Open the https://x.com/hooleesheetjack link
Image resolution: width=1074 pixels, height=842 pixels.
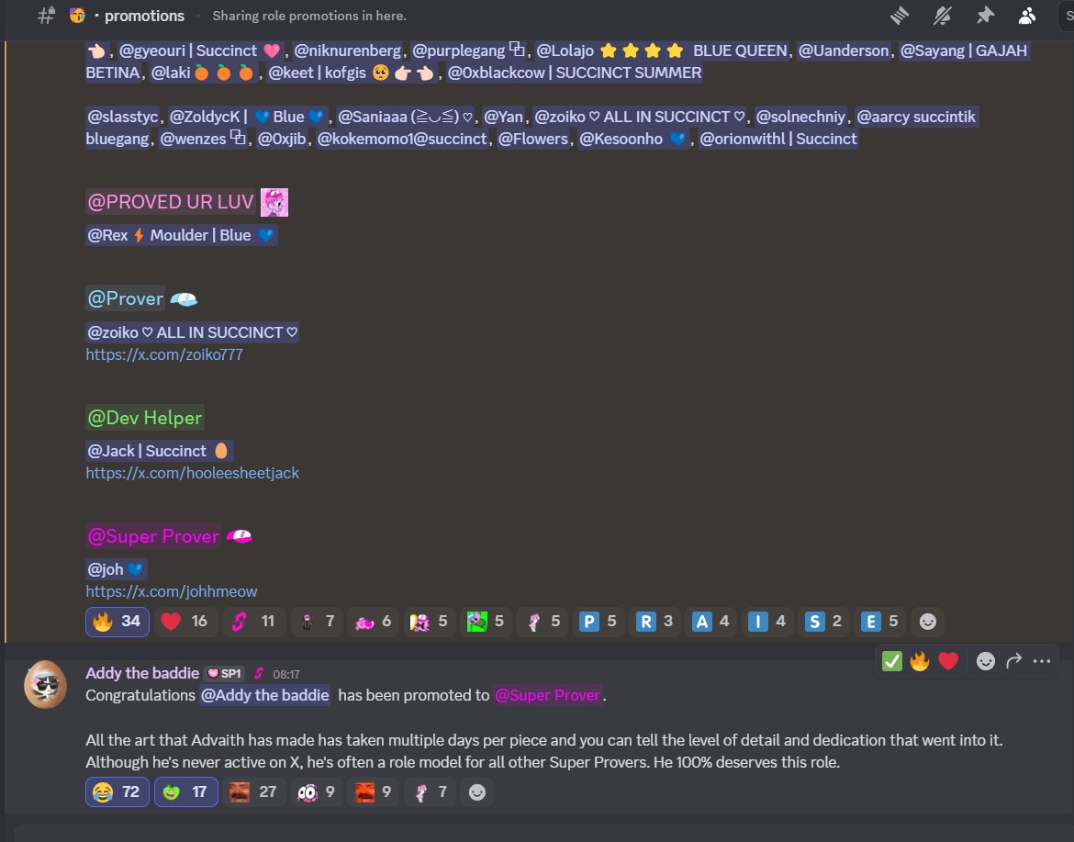click(x=193, y=473)
